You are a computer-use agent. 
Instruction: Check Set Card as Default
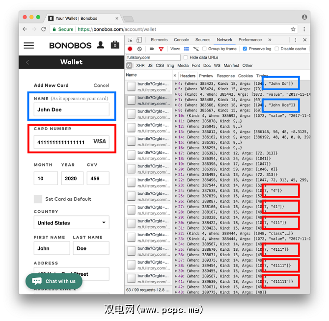[x=38, y=199]
